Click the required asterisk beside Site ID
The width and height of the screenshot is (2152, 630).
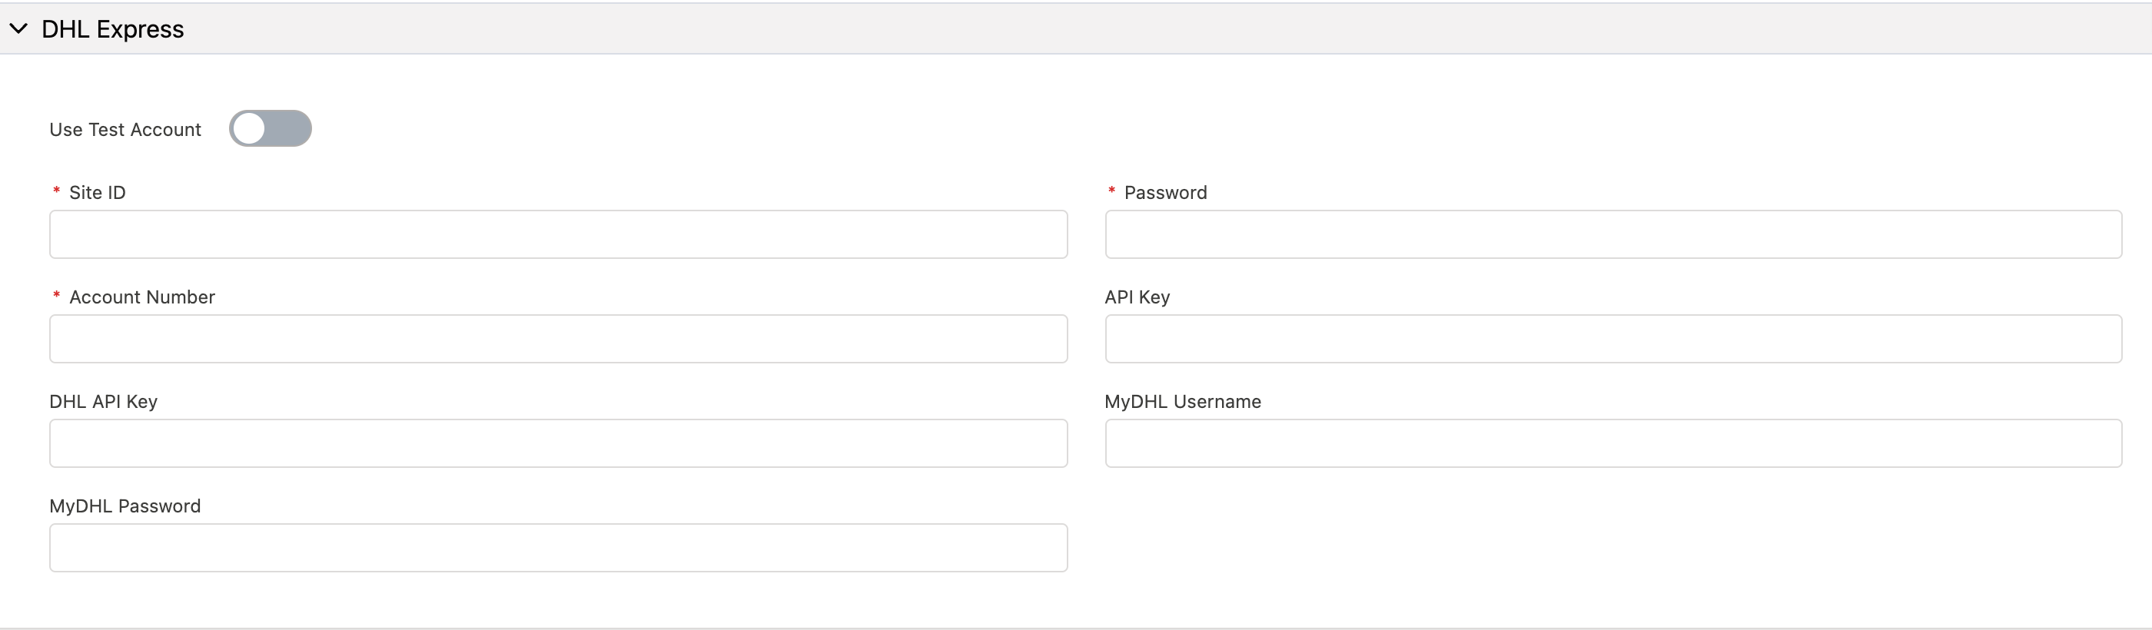pyautogui.click(x=56, y=191)
